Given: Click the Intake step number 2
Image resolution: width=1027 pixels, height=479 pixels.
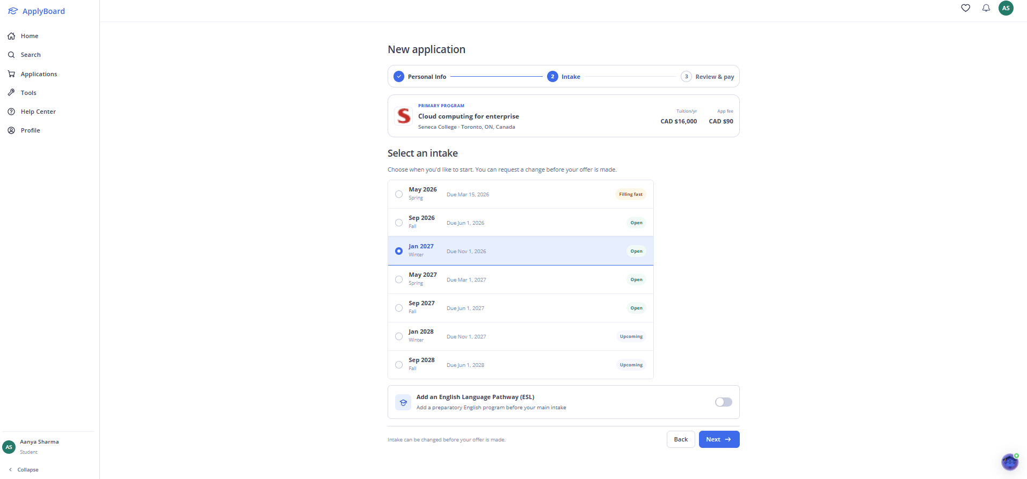Looking at the screenshot, I should tap(552, 77).
